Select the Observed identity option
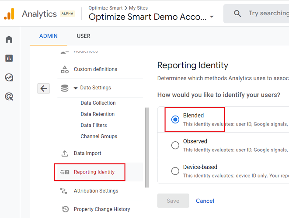Screen dimensions: 289x218 click(x=175, y=145)
